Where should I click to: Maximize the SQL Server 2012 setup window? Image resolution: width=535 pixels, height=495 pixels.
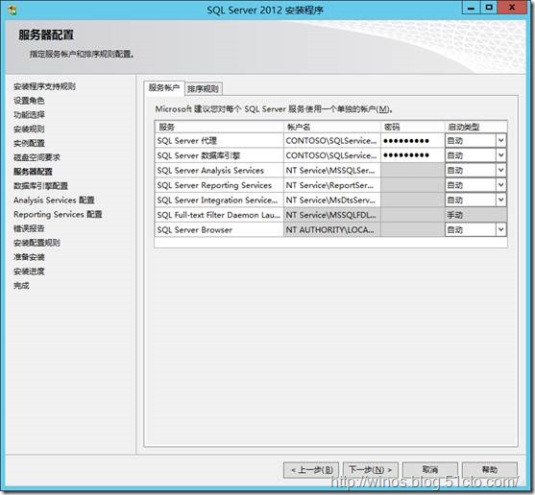point(489,8)
